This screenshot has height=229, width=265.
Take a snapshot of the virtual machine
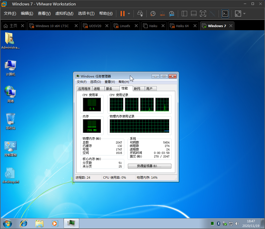click(x=153, y=13)
